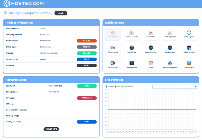Open the Databases icon
The width and height of the screenshot is (202, 140).
coord(132,50)
